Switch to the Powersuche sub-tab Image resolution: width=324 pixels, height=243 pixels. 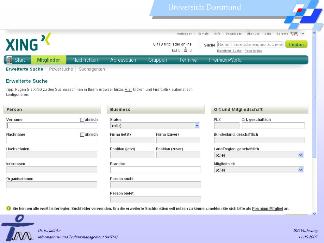[x=61, y=69]
